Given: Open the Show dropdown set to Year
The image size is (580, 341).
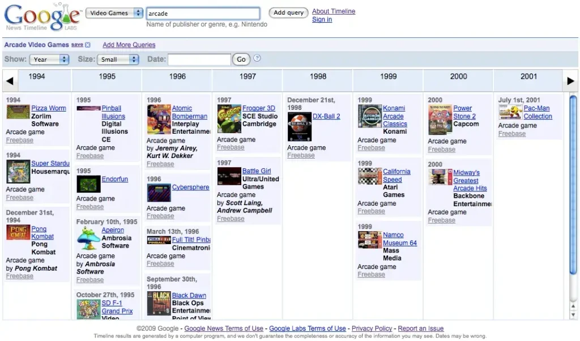Looking at the screenshot, I should (49, 59).
